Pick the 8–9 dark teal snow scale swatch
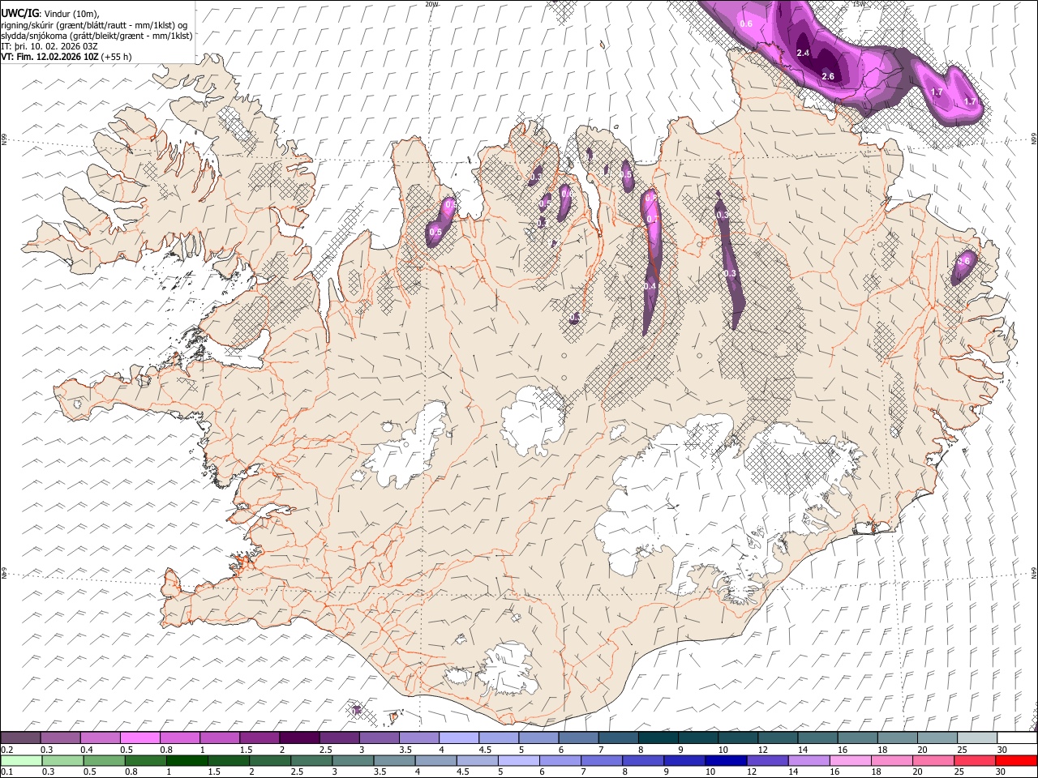The width and height of the screenshot is (1038, 778). (x=658, y=737)
